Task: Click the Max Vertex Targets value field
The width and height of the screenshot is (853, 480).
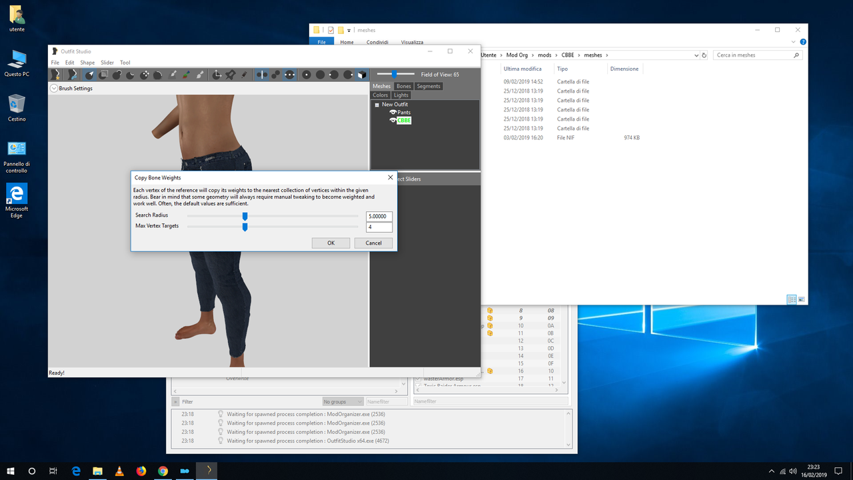Action: (x=379, y=227)
